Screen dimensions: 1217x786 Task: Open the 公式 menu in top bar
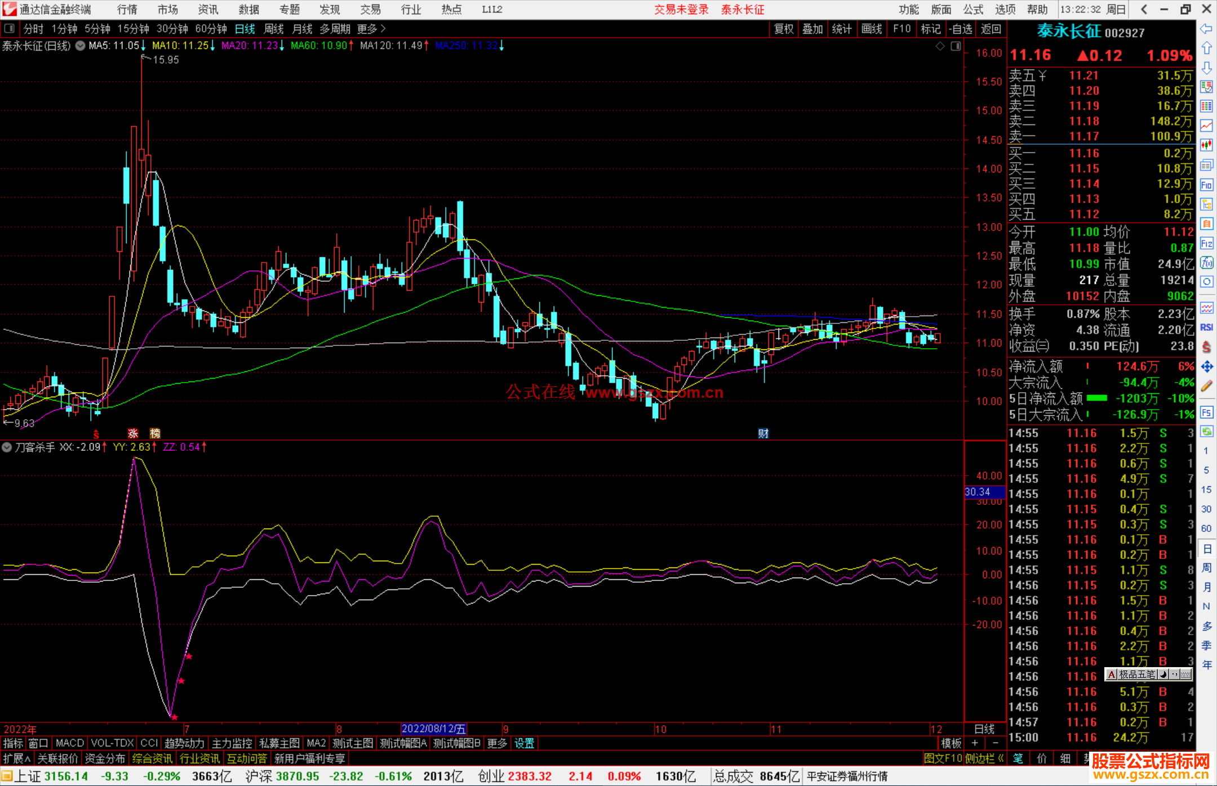coord(973,10)
